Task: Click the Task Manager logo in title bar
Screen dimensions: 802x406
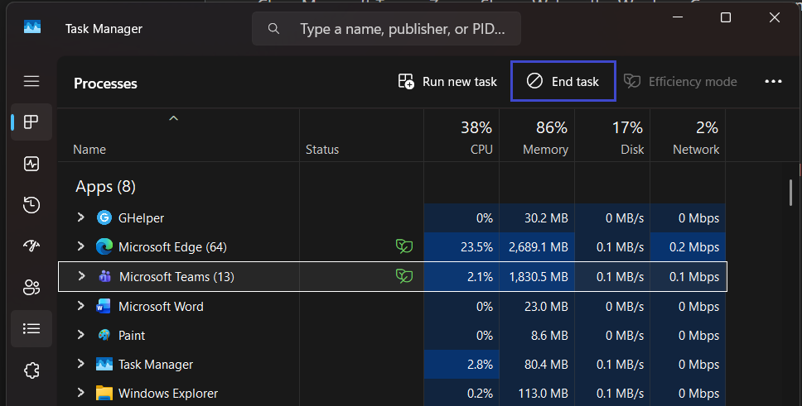Action: pos(32,27)
